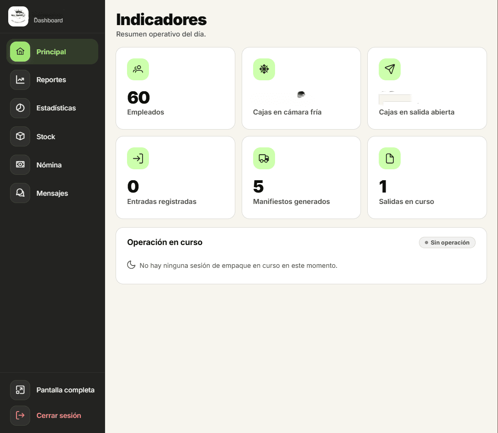Click the 1 value above Salidas en curso

(383, 187)
